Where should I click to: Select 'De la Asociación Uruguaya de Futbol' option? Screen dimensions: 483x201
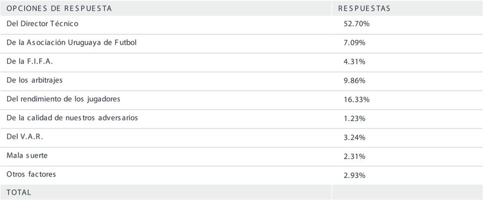[71, 43]
